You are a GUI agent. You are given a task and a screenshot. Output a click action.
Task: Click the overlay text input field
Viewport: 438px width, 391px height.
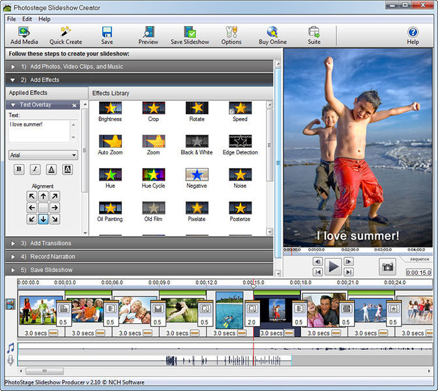click(39, 130)
